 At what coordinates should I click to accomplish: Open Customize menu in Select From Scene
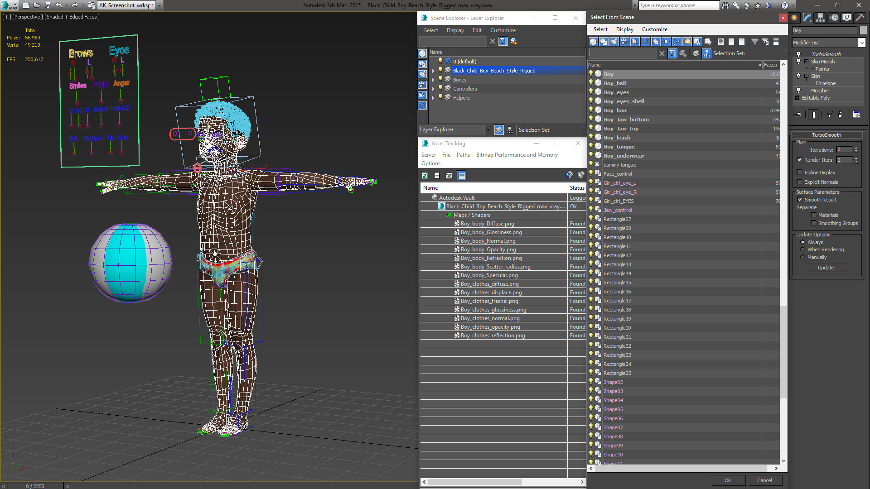pyautogui.click(x=654, y=29)
